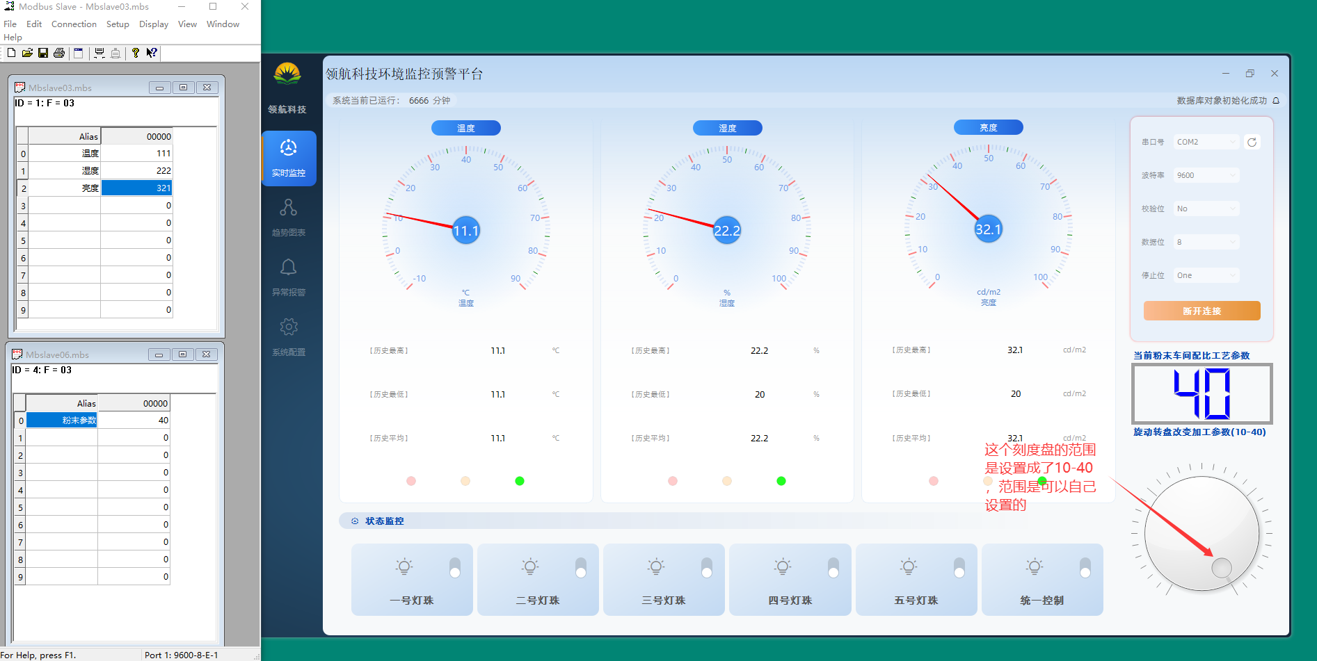Open the View menu in Modbus Slave

point(187,24)
